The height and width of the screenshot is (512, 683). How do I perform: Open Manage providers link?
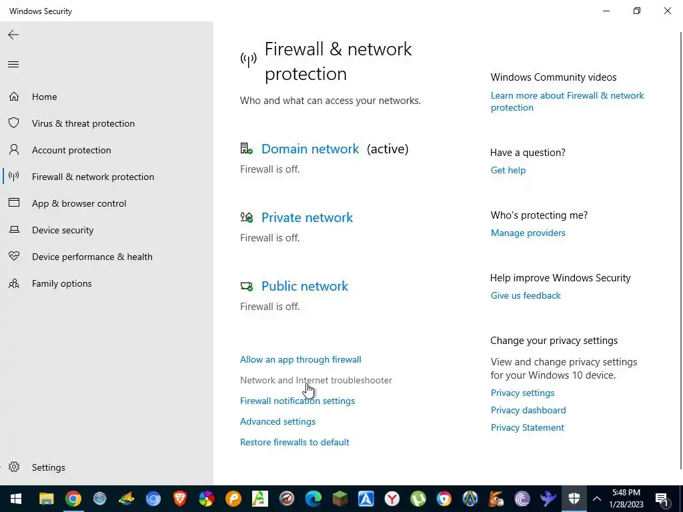point(528,233)
